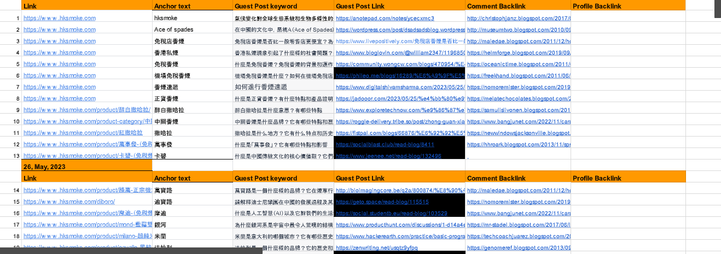Open the samulisilvonen.blogspot.com comment backlink

pos(519,110)
